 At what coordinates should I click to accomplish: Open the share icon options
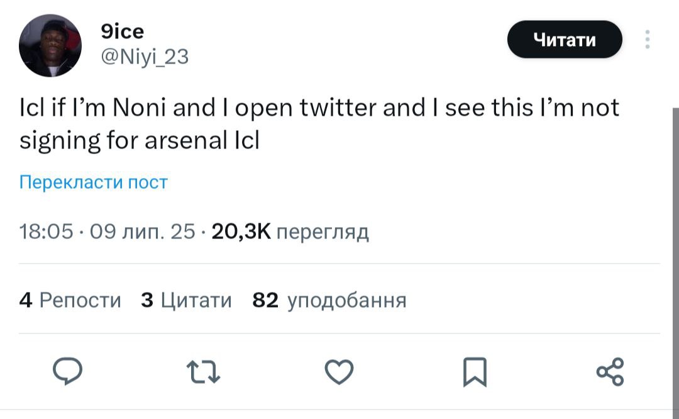pyautogui.click(x=610, y=371)
